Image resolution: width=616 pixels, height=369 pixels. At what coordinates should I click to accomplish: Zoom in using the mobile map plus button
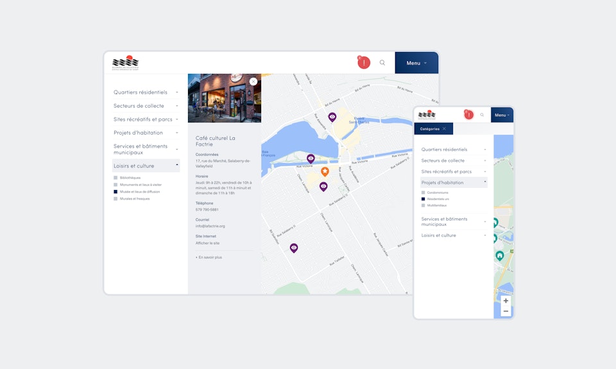[x=506, y=300]
